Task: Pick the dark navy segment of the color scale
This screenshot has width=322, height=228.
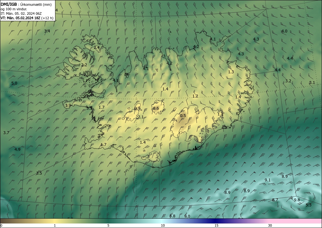Action: [x=216, y=221]
